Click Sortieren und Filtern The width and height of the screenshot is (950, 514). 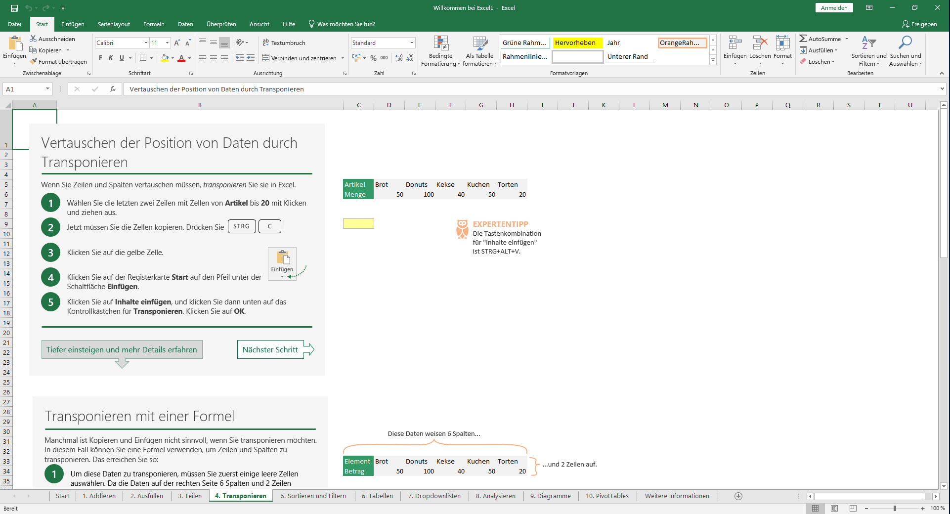click(x=868, y=52)
